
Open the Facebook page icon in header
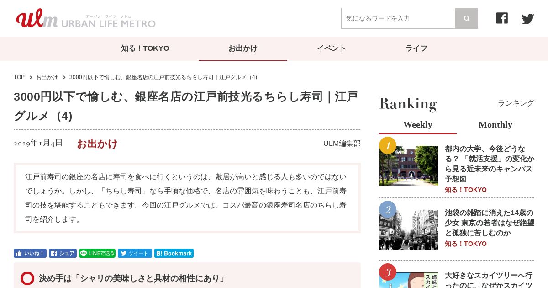coord(502,18)
